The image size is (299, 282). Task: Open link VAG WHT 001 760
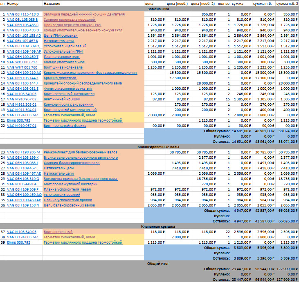pos(22,67)
